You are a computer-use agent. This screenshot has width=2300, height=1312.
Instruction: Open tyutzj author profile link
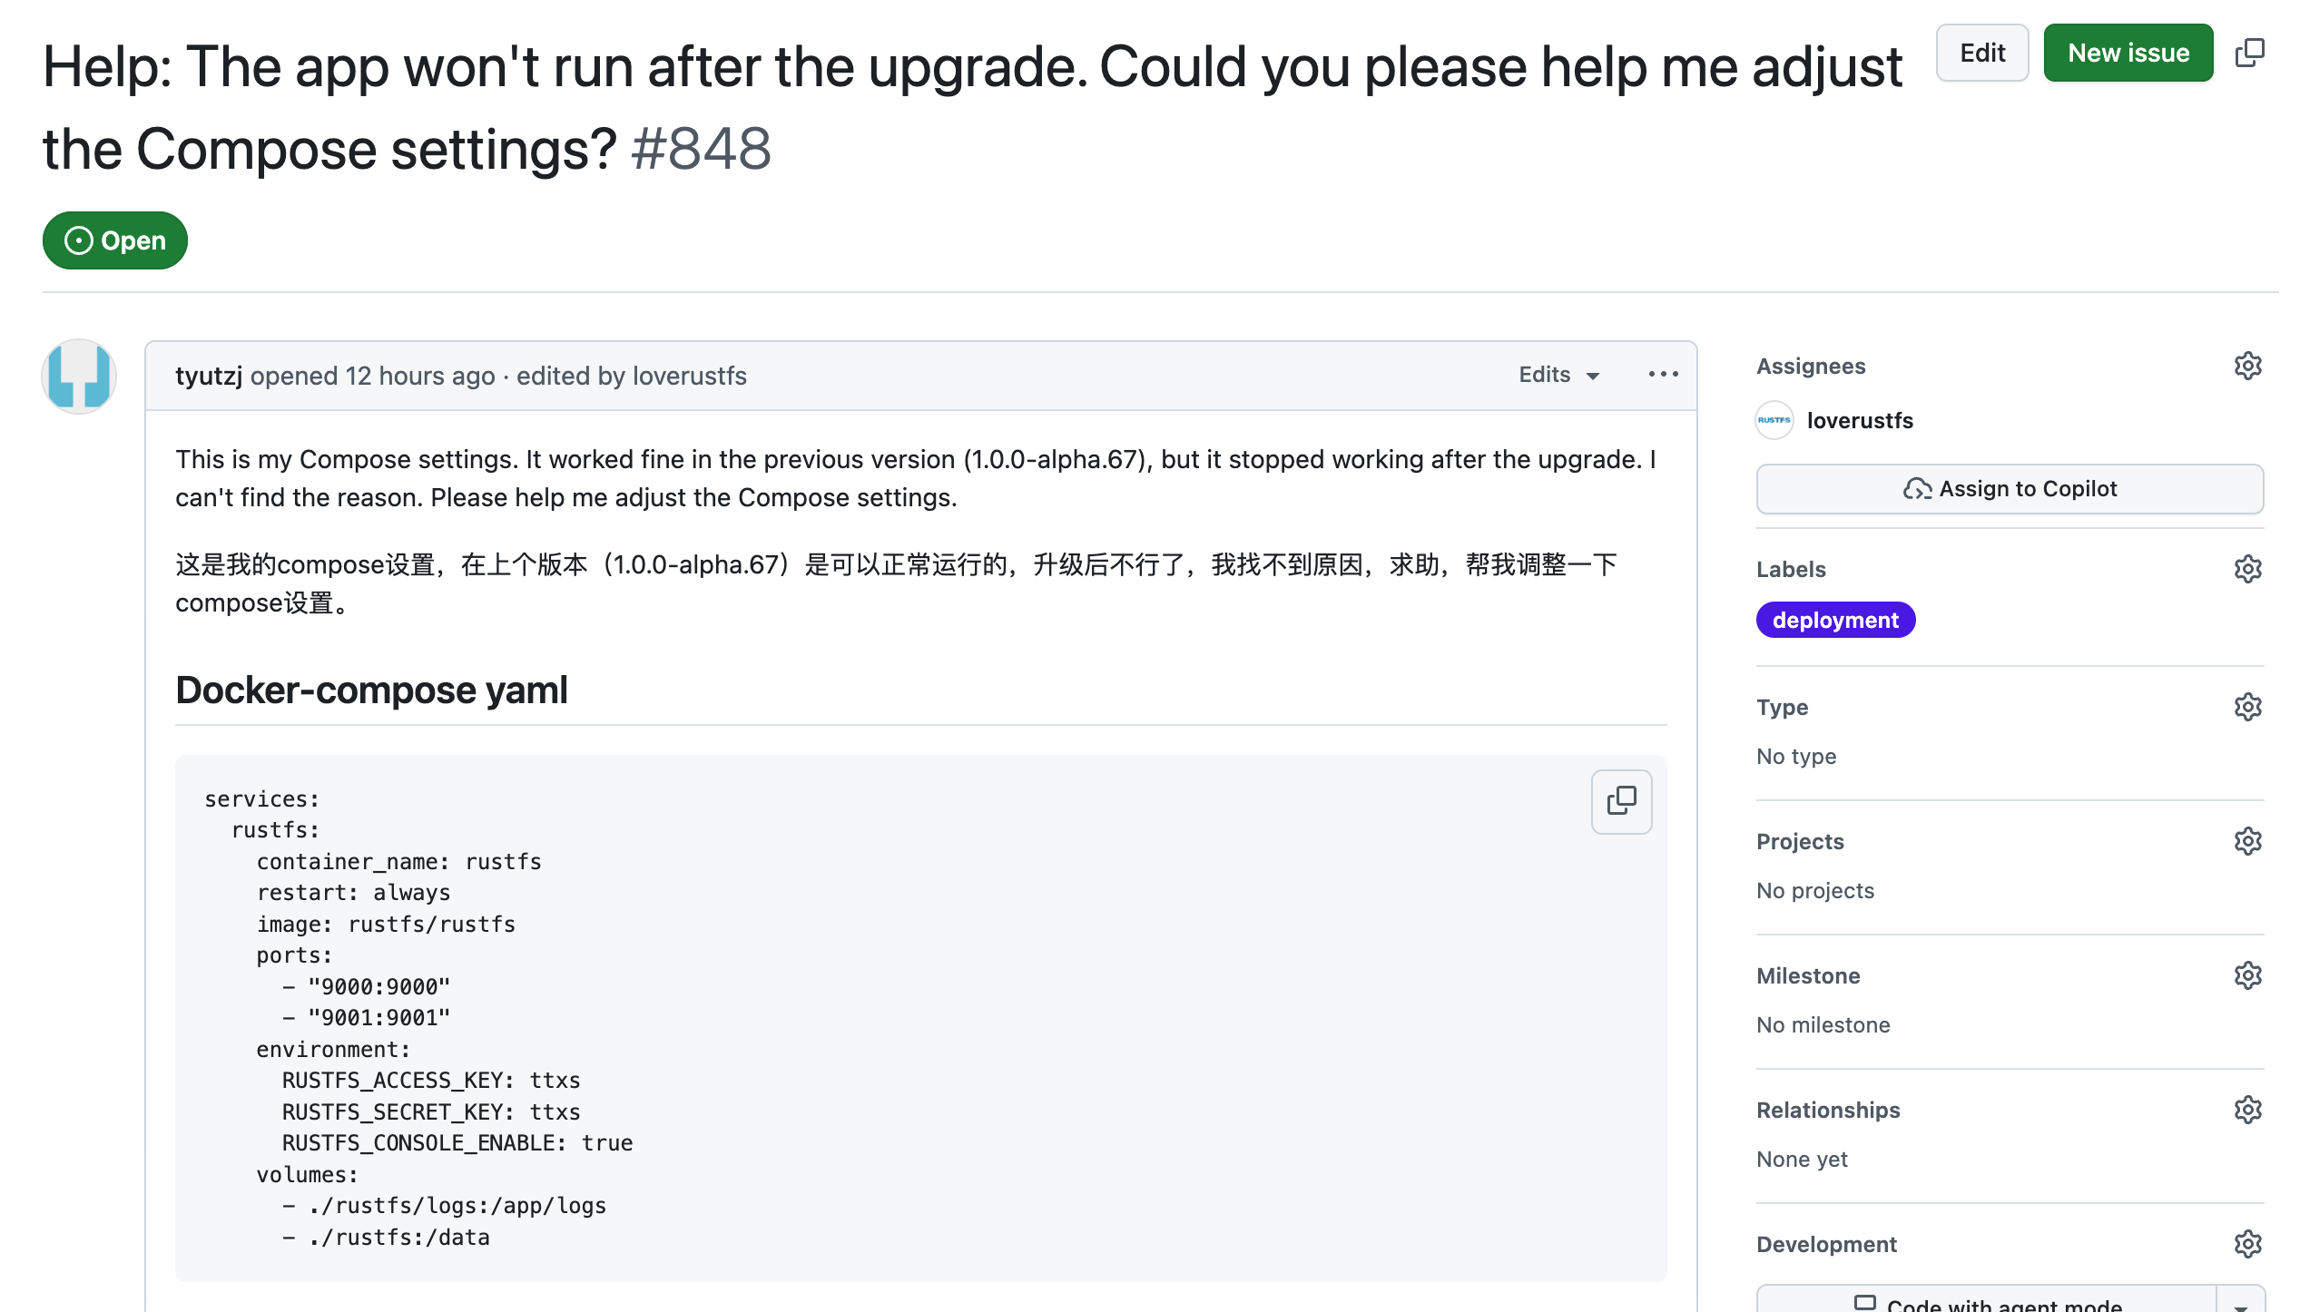208,376
